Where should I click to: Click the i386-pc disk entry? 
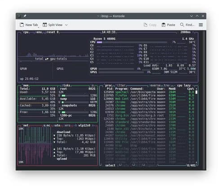(77, 116)
